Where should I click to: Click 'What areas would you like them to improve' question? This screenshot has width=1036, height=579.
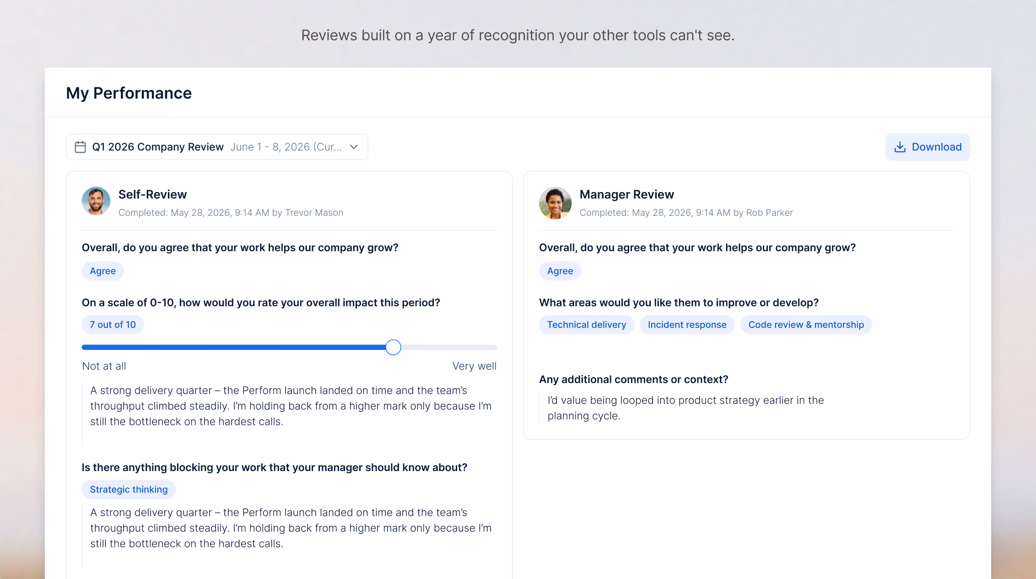coord(679,302)
